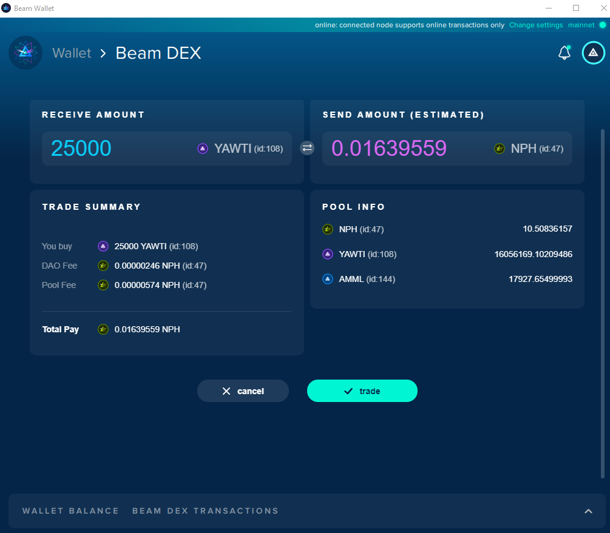610x533 pixels.
Task: Click the NPH icon in Pool Info
Action: [328, 229]
